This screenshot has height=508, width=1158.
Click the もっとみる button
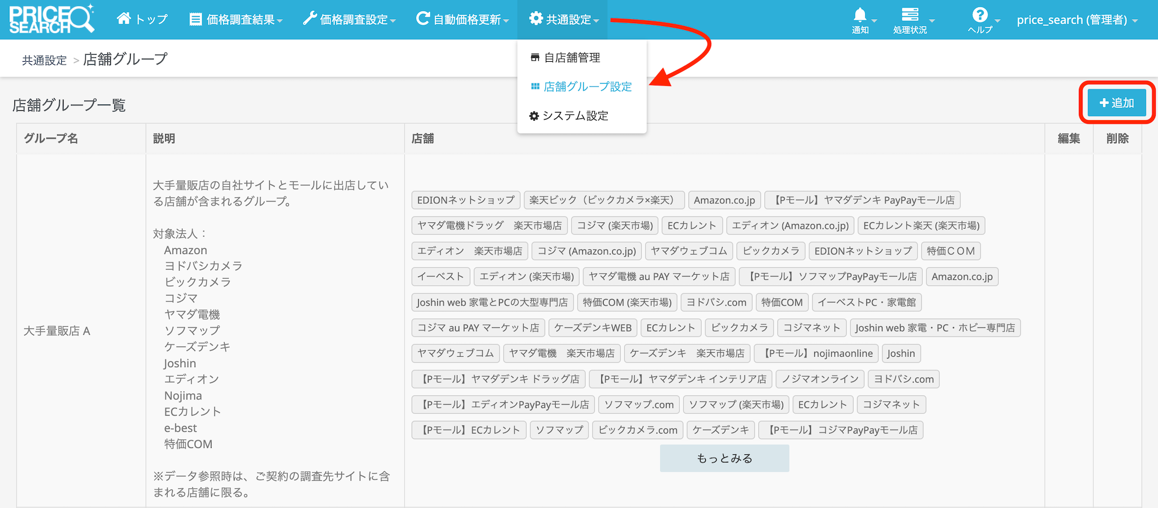coord(724,458)
